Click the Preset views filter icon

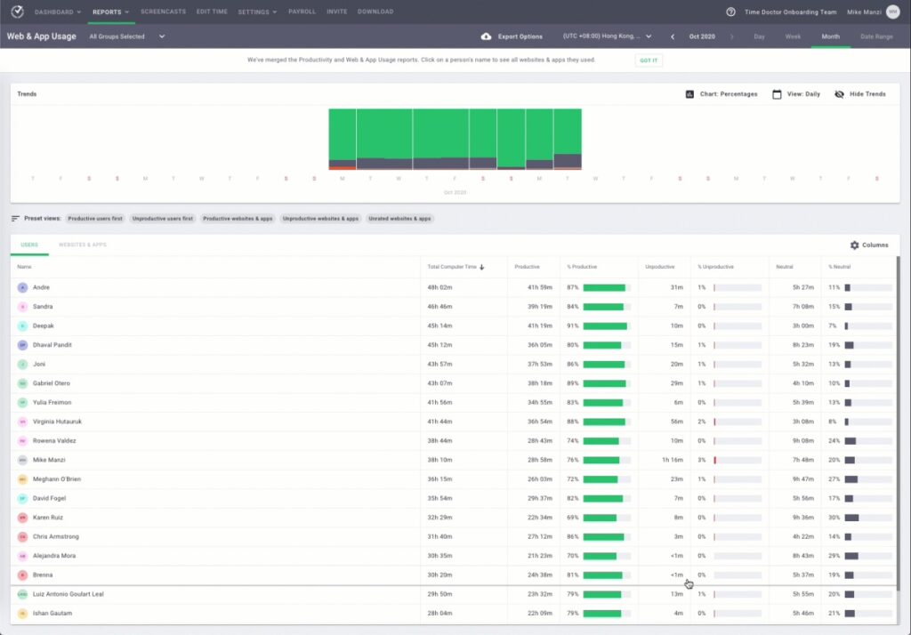click(13, 218)
